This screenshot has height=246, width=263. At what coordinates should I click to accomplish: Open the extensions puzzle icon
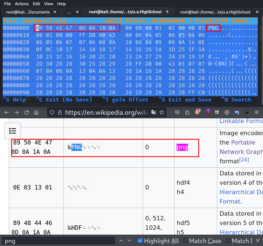187,112
